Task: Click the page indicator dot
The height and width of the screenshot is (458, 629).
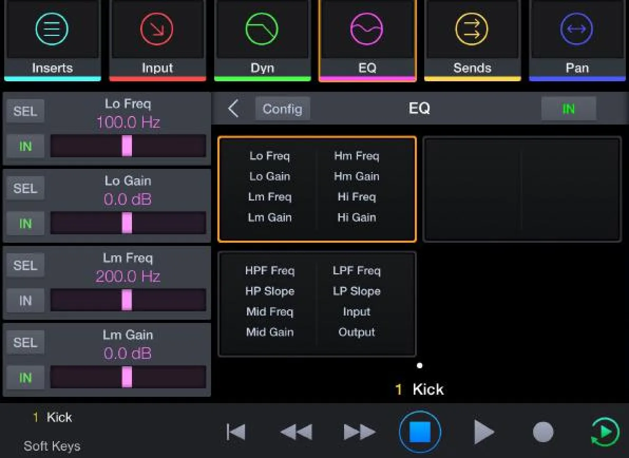Action: tap(420, 365)
